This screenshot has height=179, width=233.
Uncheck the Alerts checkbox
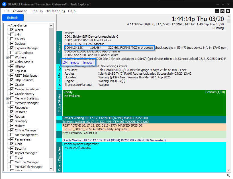tap(12, 30)
